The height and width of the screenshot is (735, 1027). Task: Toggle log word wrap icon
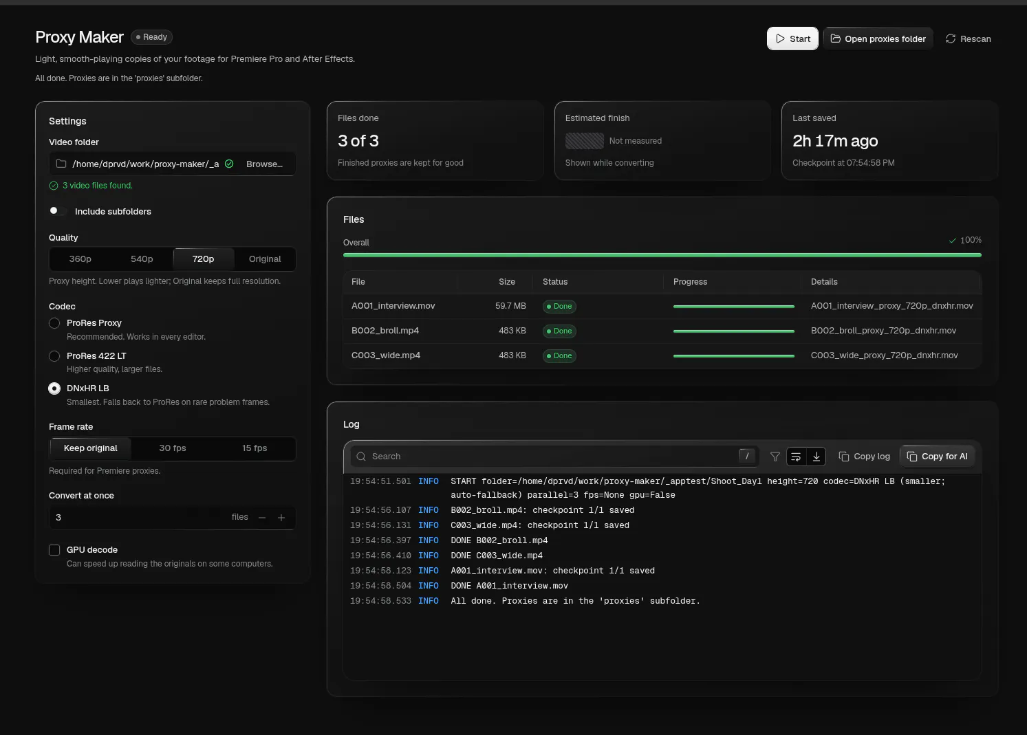pyautogui.click(x=796, y=457)
